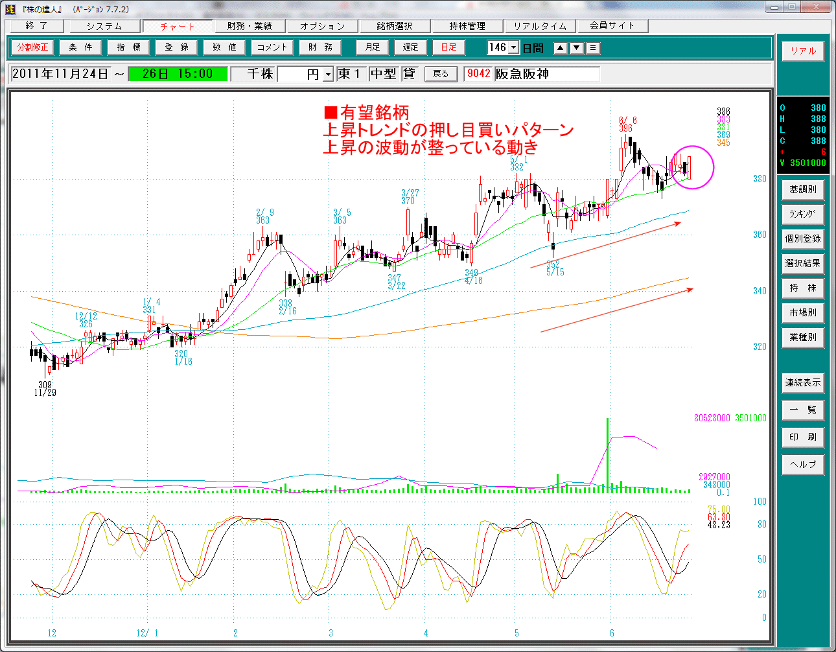Expand the 146 days period dropdown
Screen dimensions: 836x652
coord(514,47)
